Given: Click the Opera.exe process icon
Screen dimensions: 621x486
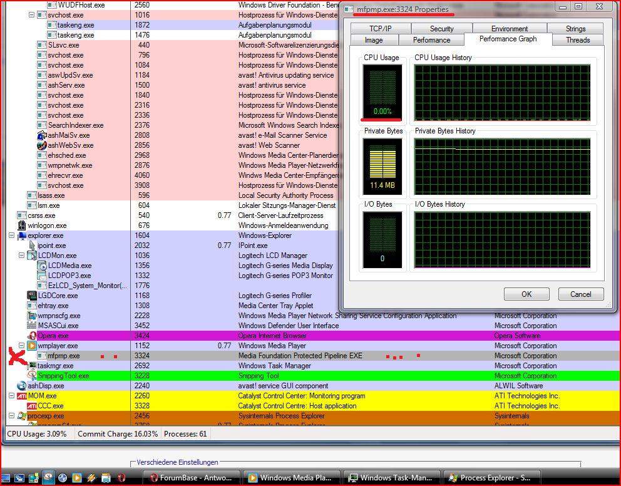Looking at the screenshot, I should coord(33,336).
